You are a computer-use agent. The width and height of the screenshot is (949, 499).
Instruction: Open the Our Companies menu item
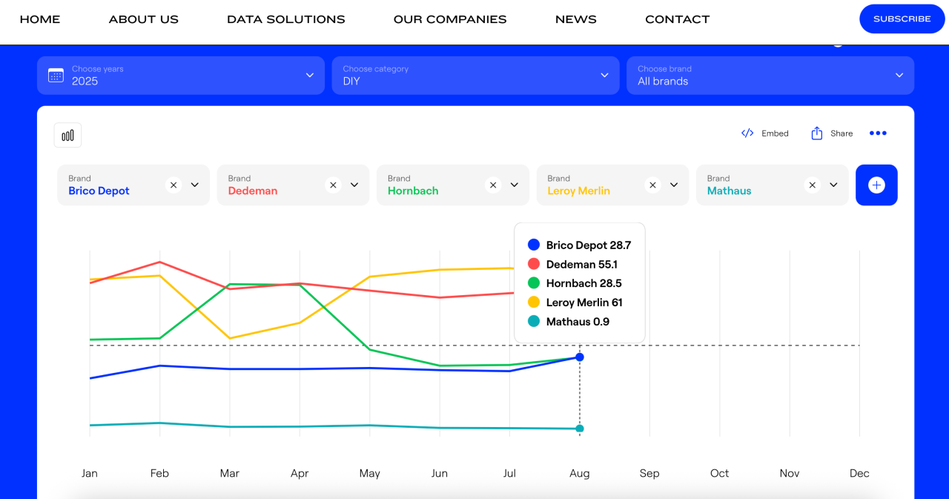tap(450, 19)
